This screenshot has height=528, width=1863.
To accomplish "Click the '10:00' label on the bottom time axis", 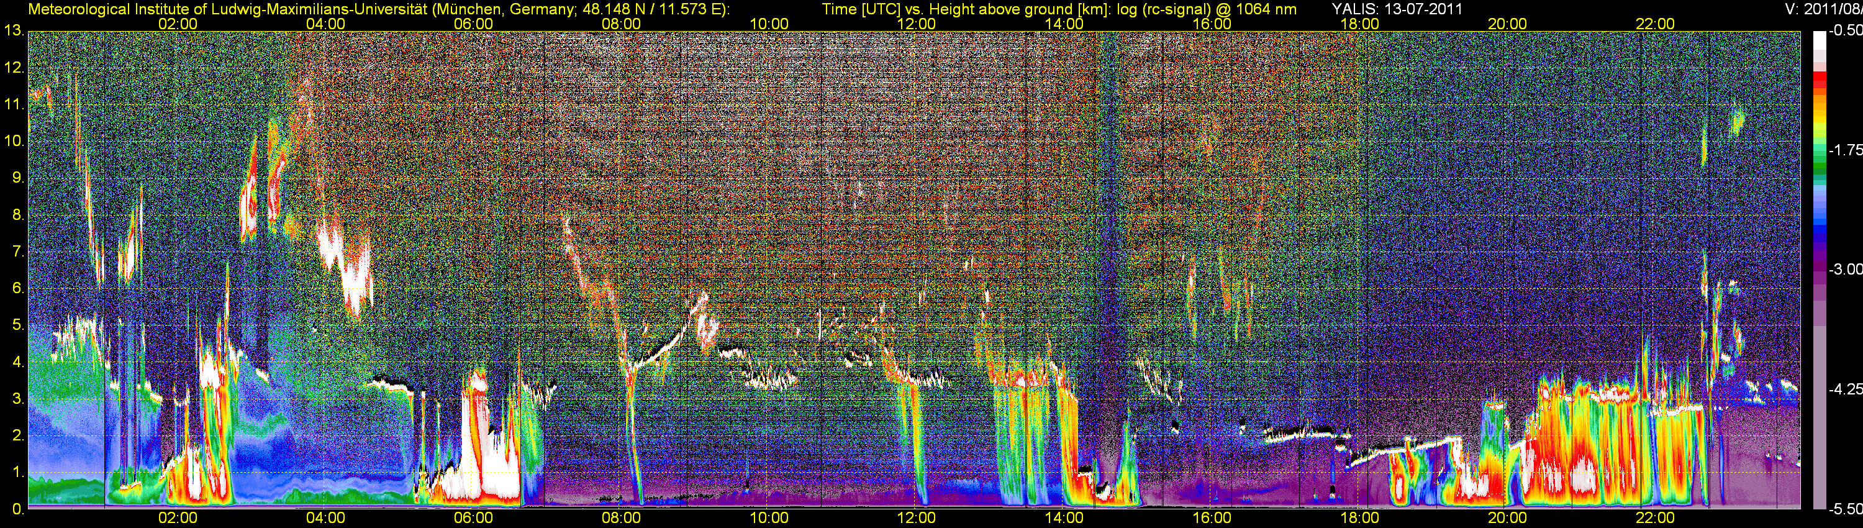I will pos(769,518).
